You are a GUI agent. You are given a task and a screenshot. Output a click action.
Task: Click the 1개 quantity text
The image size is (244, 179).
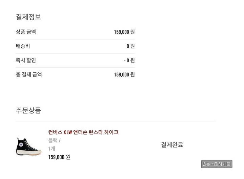coord(52,149)
